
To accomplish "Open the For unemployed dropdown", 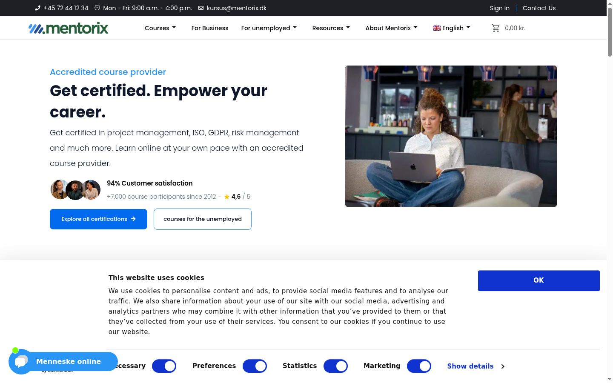I will tap(269, 28).
